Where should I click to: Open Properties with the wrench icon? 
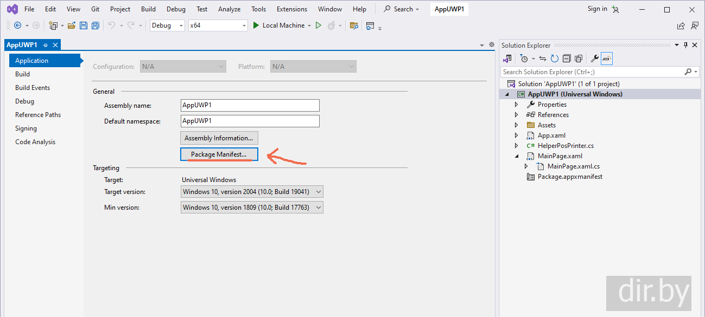594,59
